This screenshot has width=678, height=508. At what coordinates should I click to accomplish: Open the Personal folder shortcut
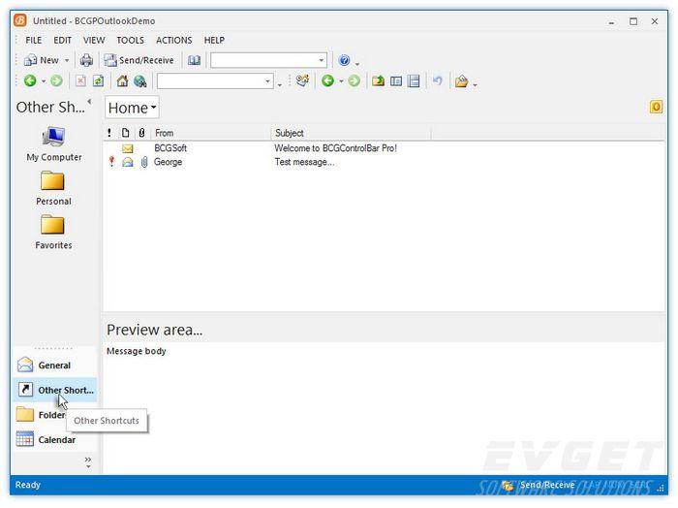click(53, 188)
